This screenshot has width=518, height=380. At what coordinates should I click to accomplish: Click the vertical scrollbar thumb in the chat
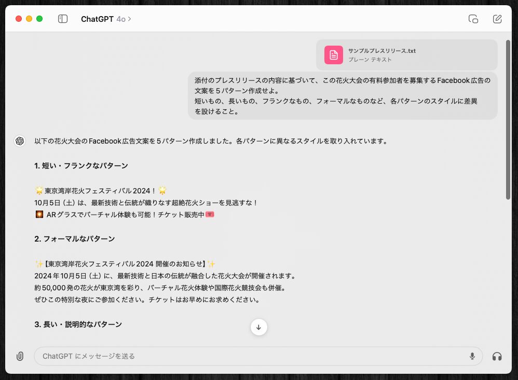[x=508, y=119]
